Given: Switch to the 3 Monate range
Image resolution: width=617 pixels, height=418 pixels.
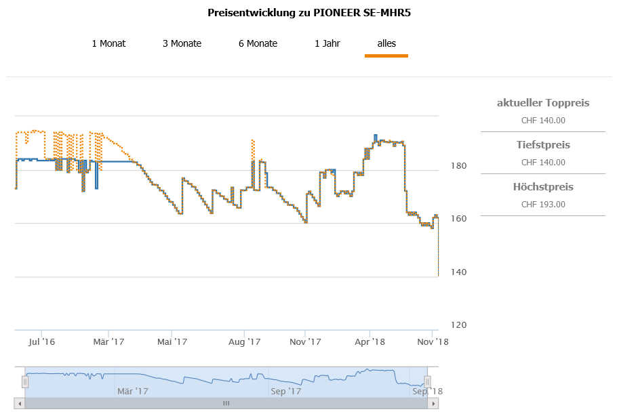Looking at the screenshot, I should [182, 43].
